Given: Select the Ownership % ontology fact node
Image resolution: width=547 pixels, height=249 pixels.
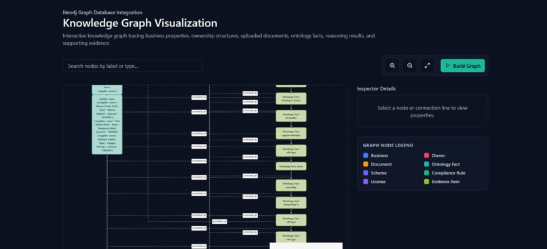Looking at the screenshot, I should tap(291, 203).
